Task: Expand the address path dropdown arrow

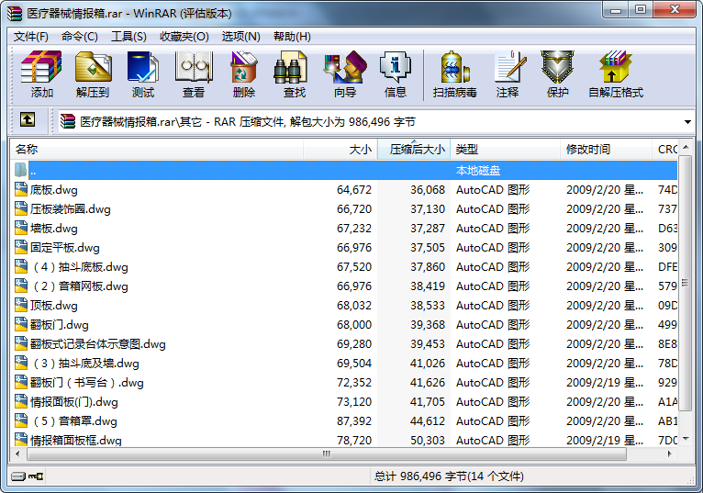Action: (x=687, y=121)
